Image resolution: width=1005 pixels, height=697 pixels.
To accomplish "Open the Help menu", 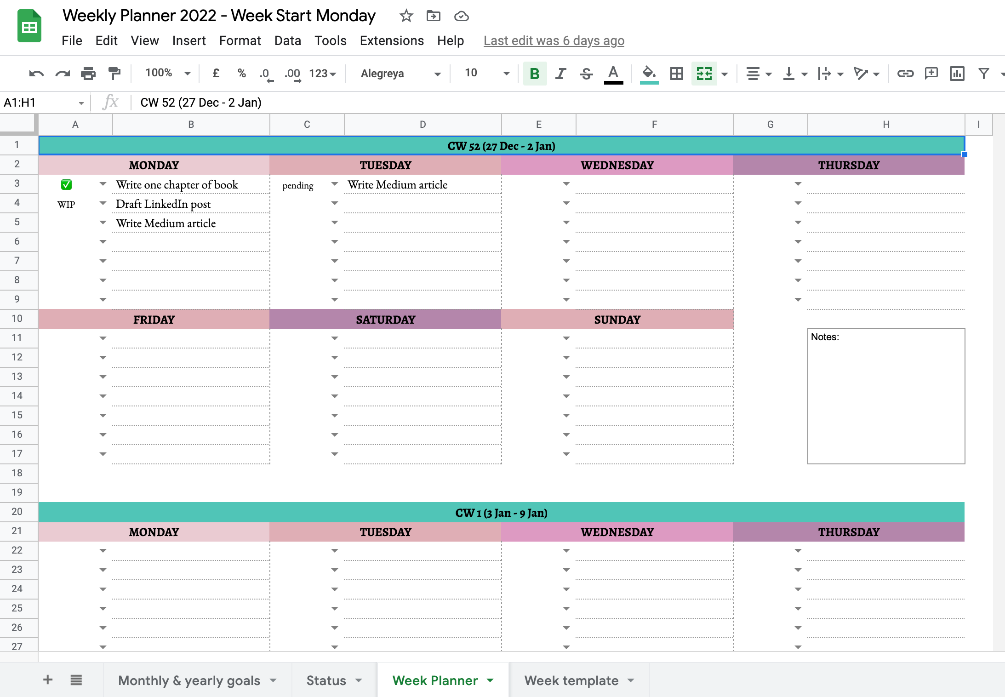I will click(x=451, y=41).
